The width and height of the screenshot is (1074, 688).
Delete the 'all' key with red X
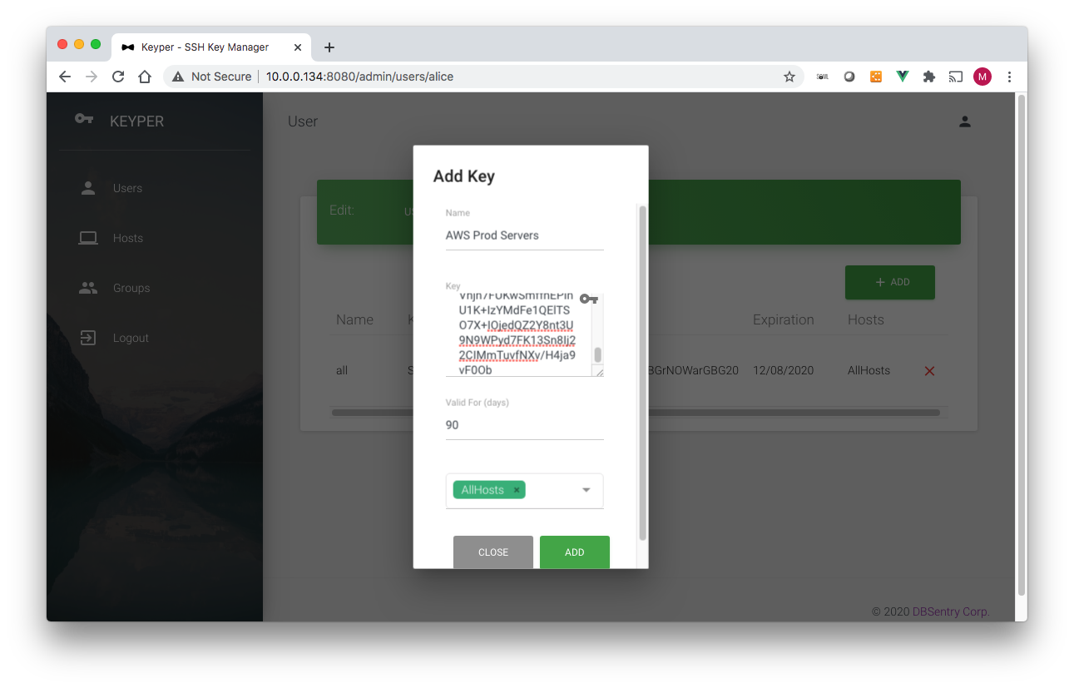pos(929,371)
